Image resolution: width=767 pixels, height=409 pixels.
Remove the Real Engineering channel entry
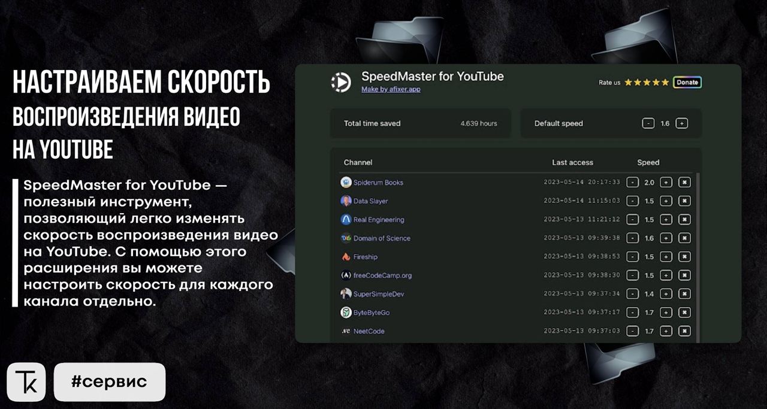click(684, 219)
